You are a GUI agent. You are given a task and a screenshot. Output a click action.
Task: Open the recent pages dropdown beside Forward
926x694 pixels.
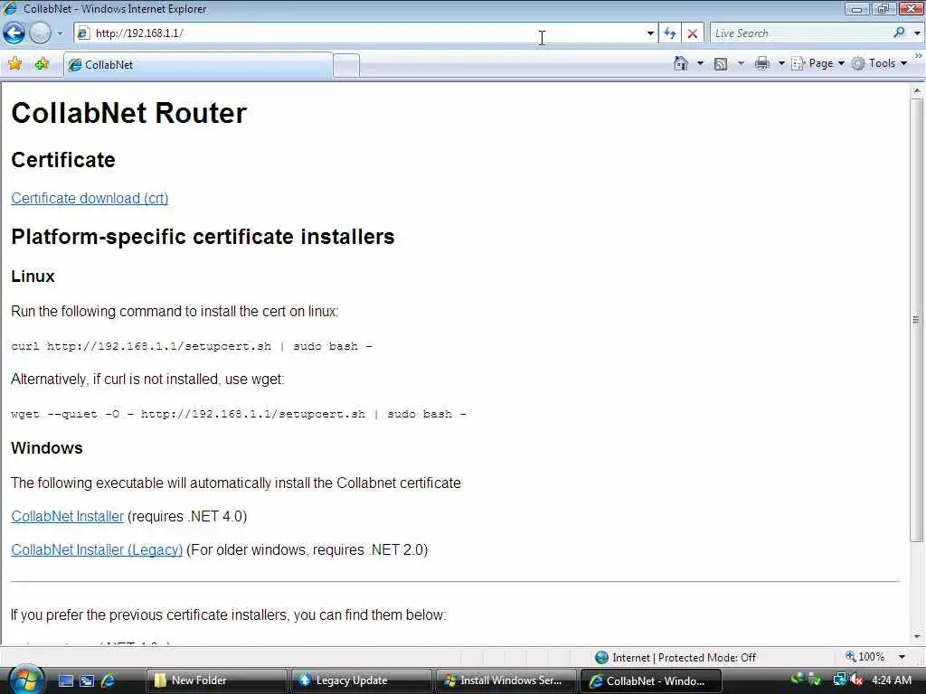coord(60,33)
